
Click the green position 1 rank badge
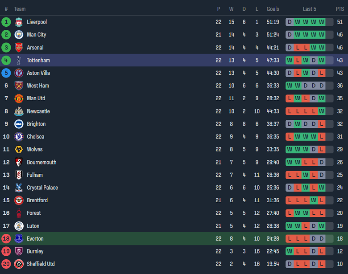(x=6, y=22)
